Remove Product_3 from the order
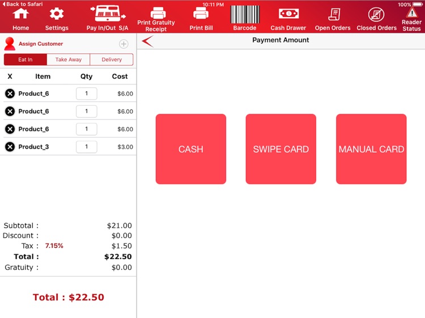 pyautogui.click(x=10, y=147)
